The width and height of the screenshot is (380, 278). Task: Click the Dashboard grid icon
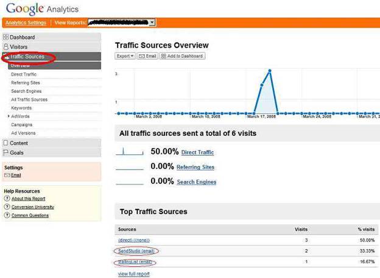tap(5, 37)
